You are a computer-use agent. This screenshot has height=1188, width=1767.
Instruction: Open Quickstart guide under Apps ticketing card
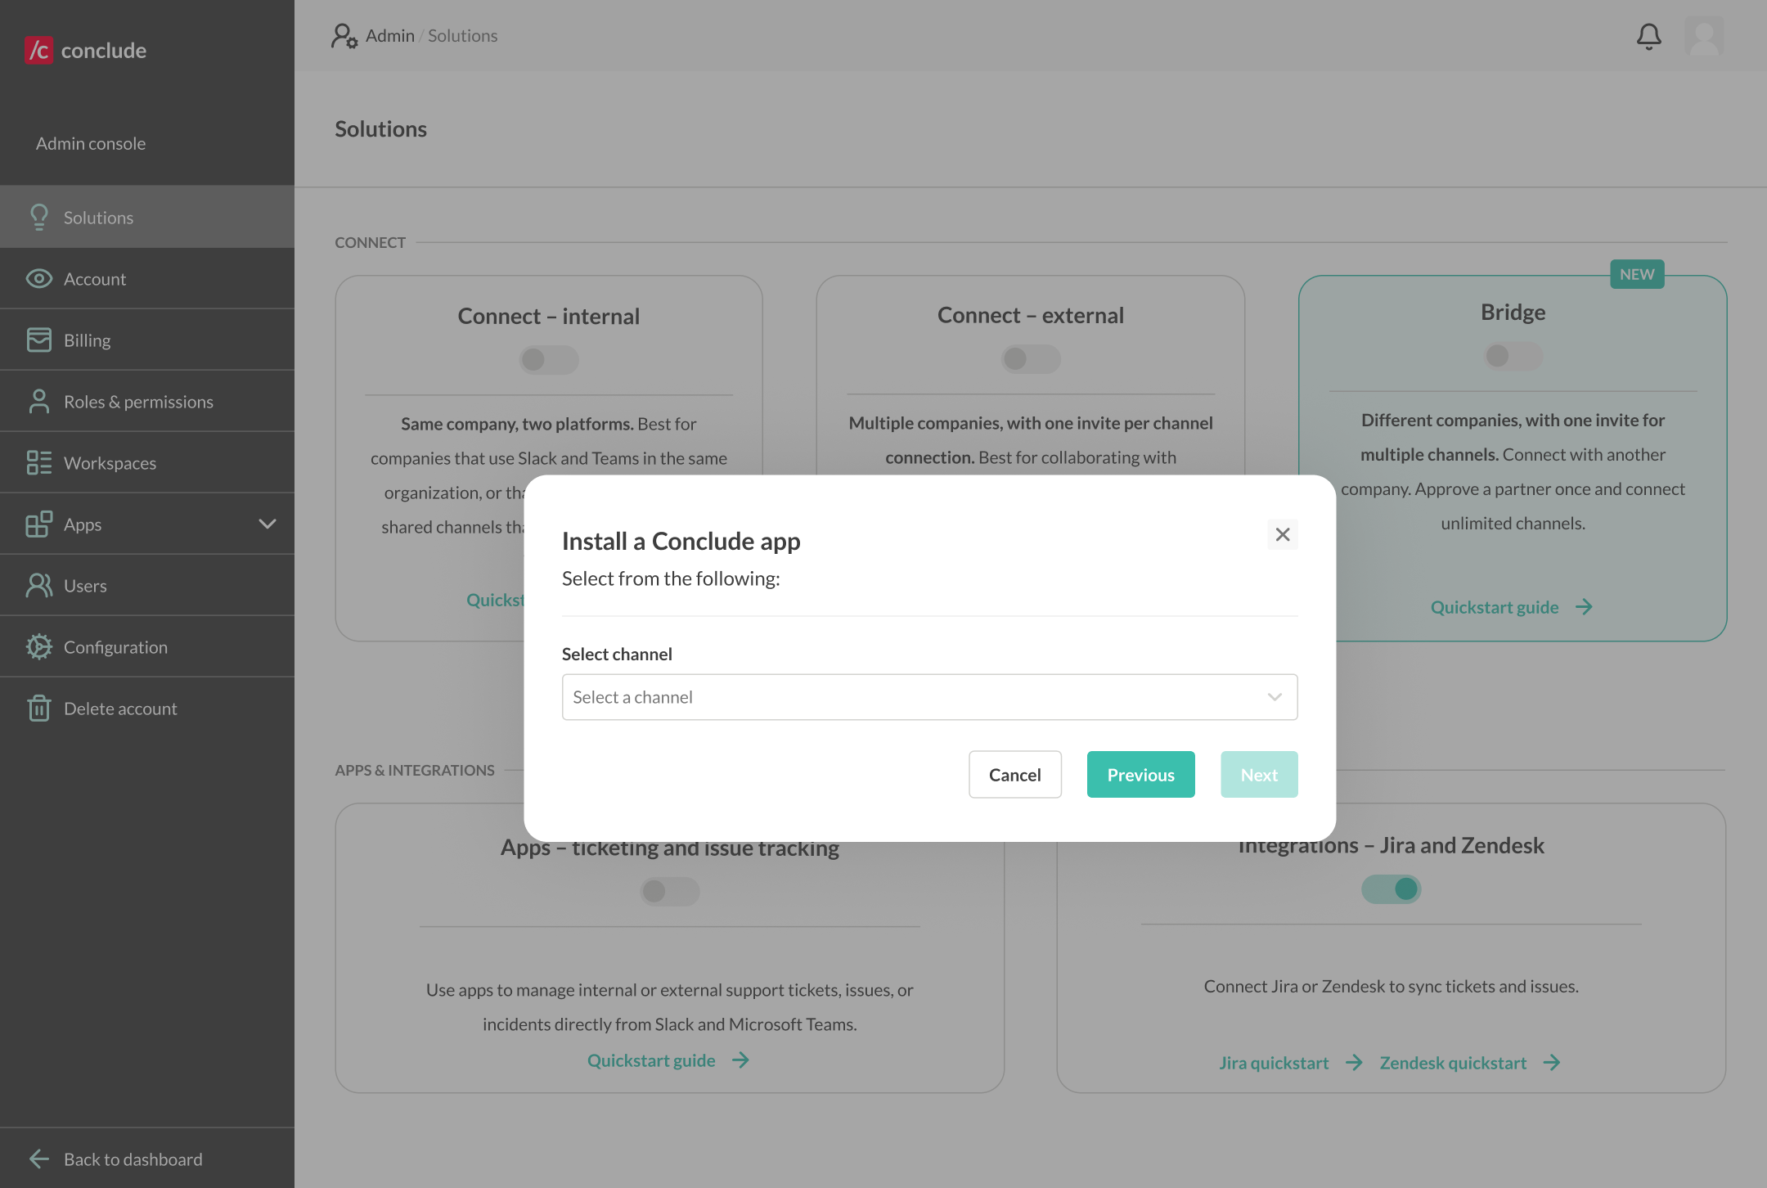pyautogui.click(x=651, y=1060)
